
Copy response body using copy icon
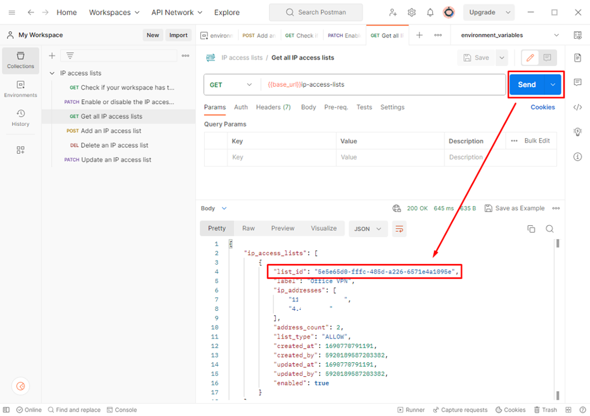(x=531, y=229)
